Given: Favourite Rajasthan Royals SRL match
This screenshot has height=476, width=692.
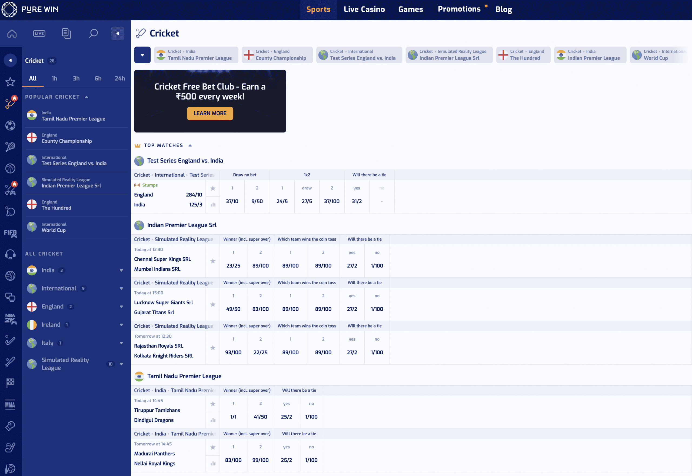Looking at the screenshot, I should tap(213, 348).
